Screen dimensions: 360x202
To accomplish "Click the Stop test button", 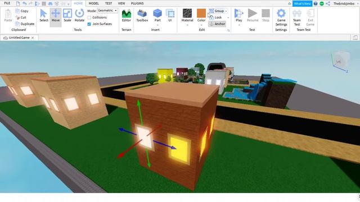I will [265, 16].
